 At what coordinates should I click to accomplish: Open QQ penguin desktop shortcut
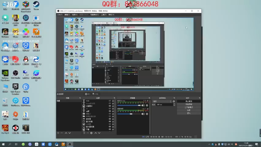26,60
